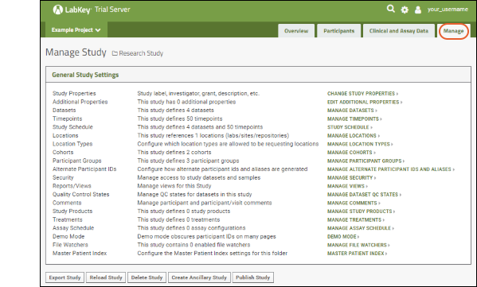Screen dimensions: 477x287
Task: Open the search magnifier icon
Action: pos(391,9)
